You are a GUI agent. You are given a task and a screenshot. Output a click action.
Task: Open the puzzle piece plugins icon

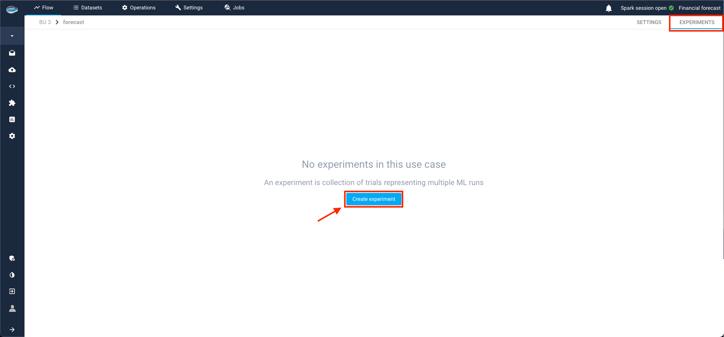pos(12,103)
